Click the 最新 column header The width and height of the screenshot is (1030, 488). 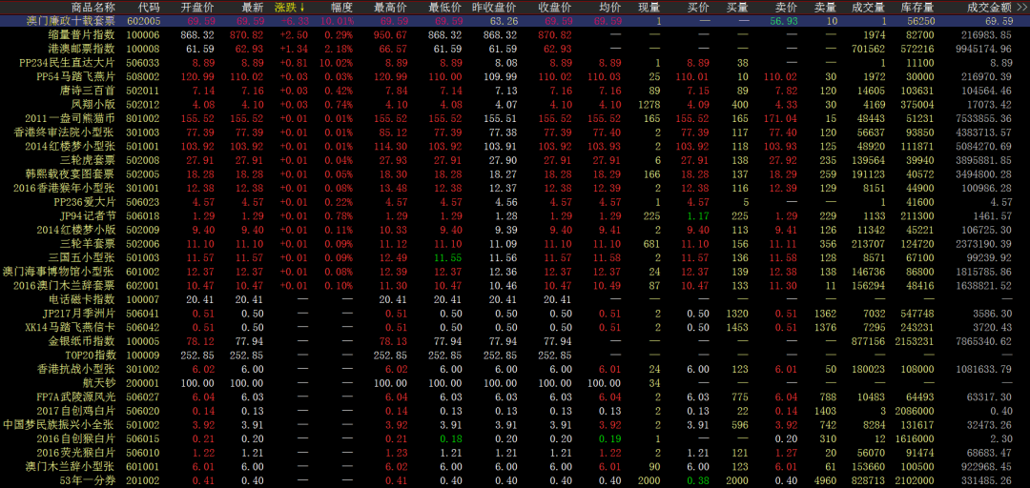point(252,8)
